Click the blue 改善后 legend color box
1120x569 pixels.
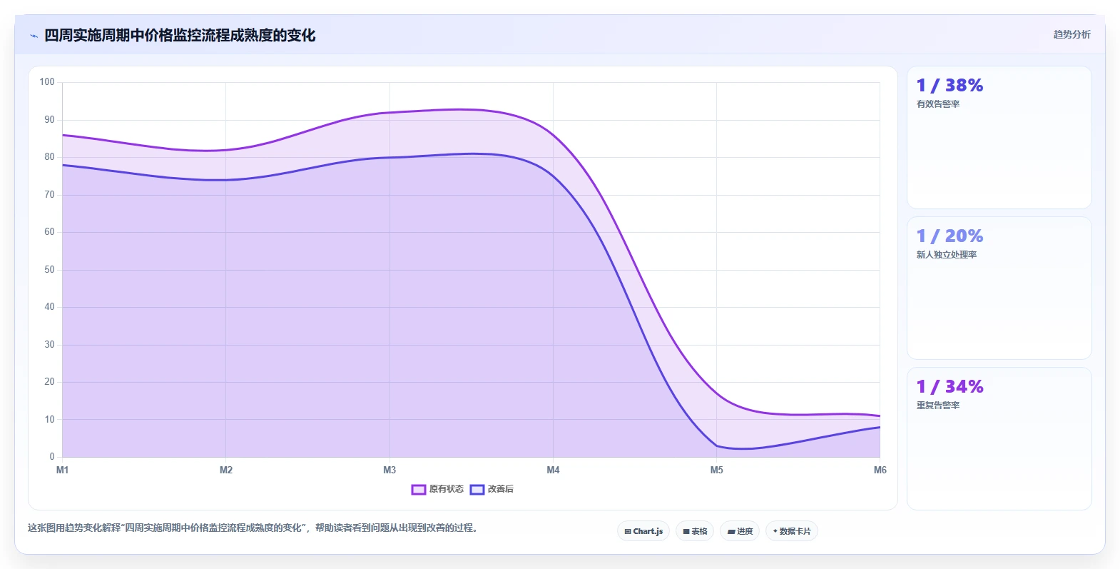click(x=477, y=489)
